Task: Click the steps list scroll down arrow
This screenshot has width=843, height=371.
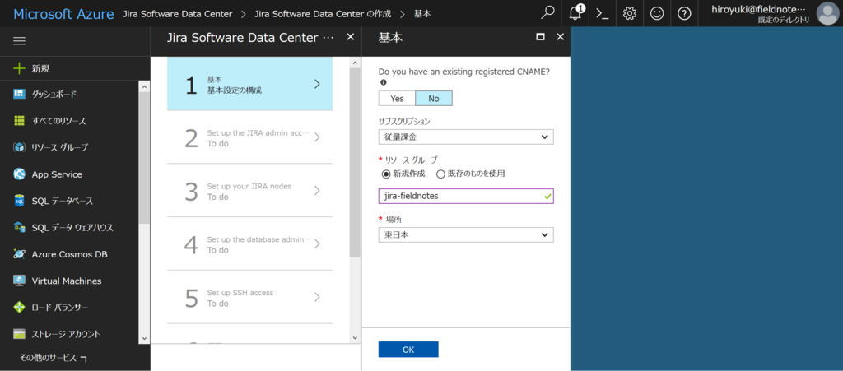Action: pos(354,337)
